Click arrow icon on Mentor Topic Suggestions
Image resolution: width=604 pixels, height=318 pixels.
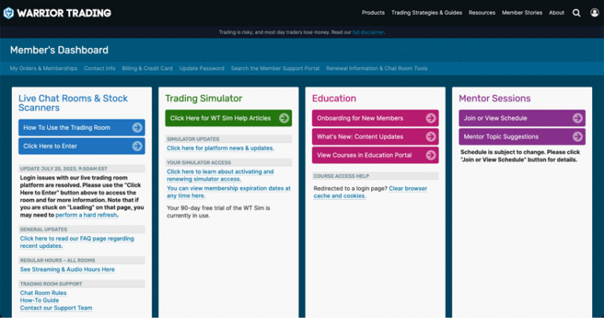pyautogui.click(x=578, y=136)
